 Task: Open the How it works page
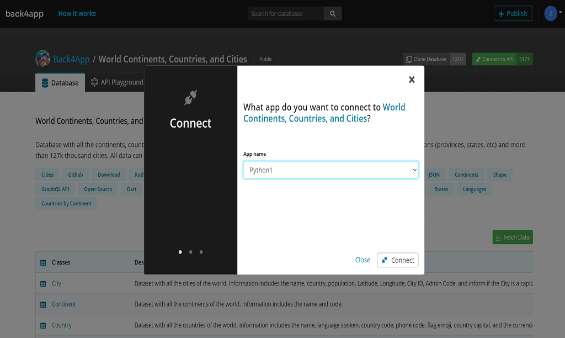[77, 14]
